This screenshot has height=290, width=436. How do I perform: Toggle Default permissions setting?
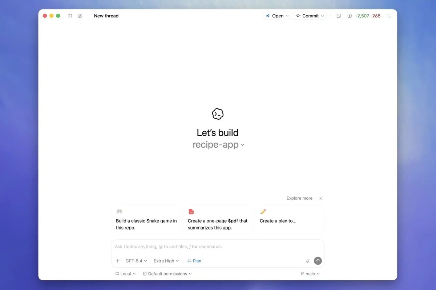tap(167, 274)
